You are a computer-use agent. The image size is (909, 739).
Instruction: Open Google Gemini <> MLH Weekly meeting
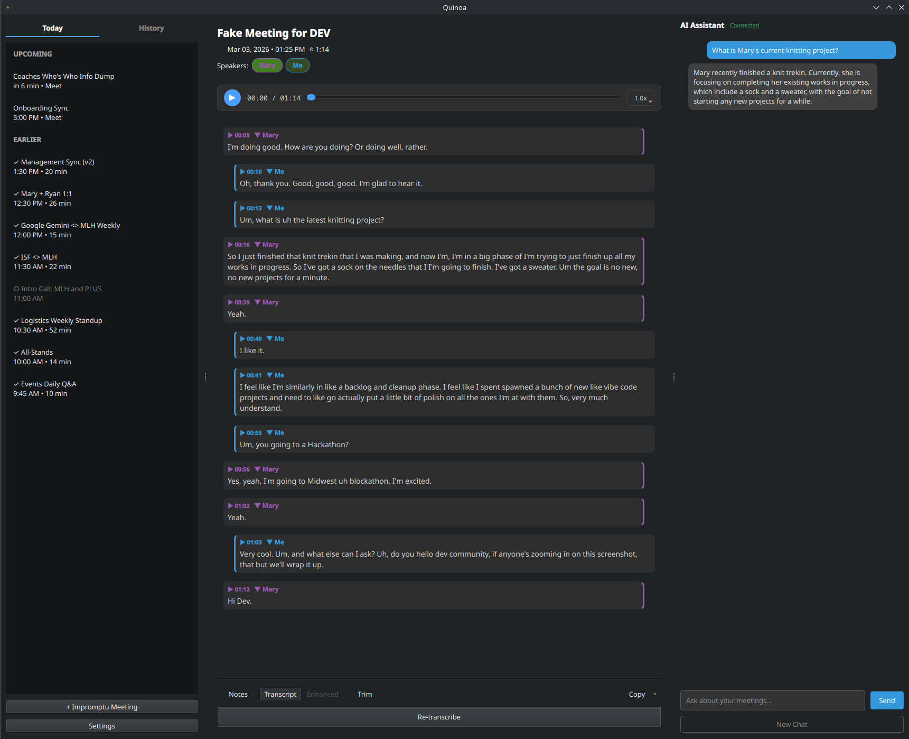click(x=102, y=230)
